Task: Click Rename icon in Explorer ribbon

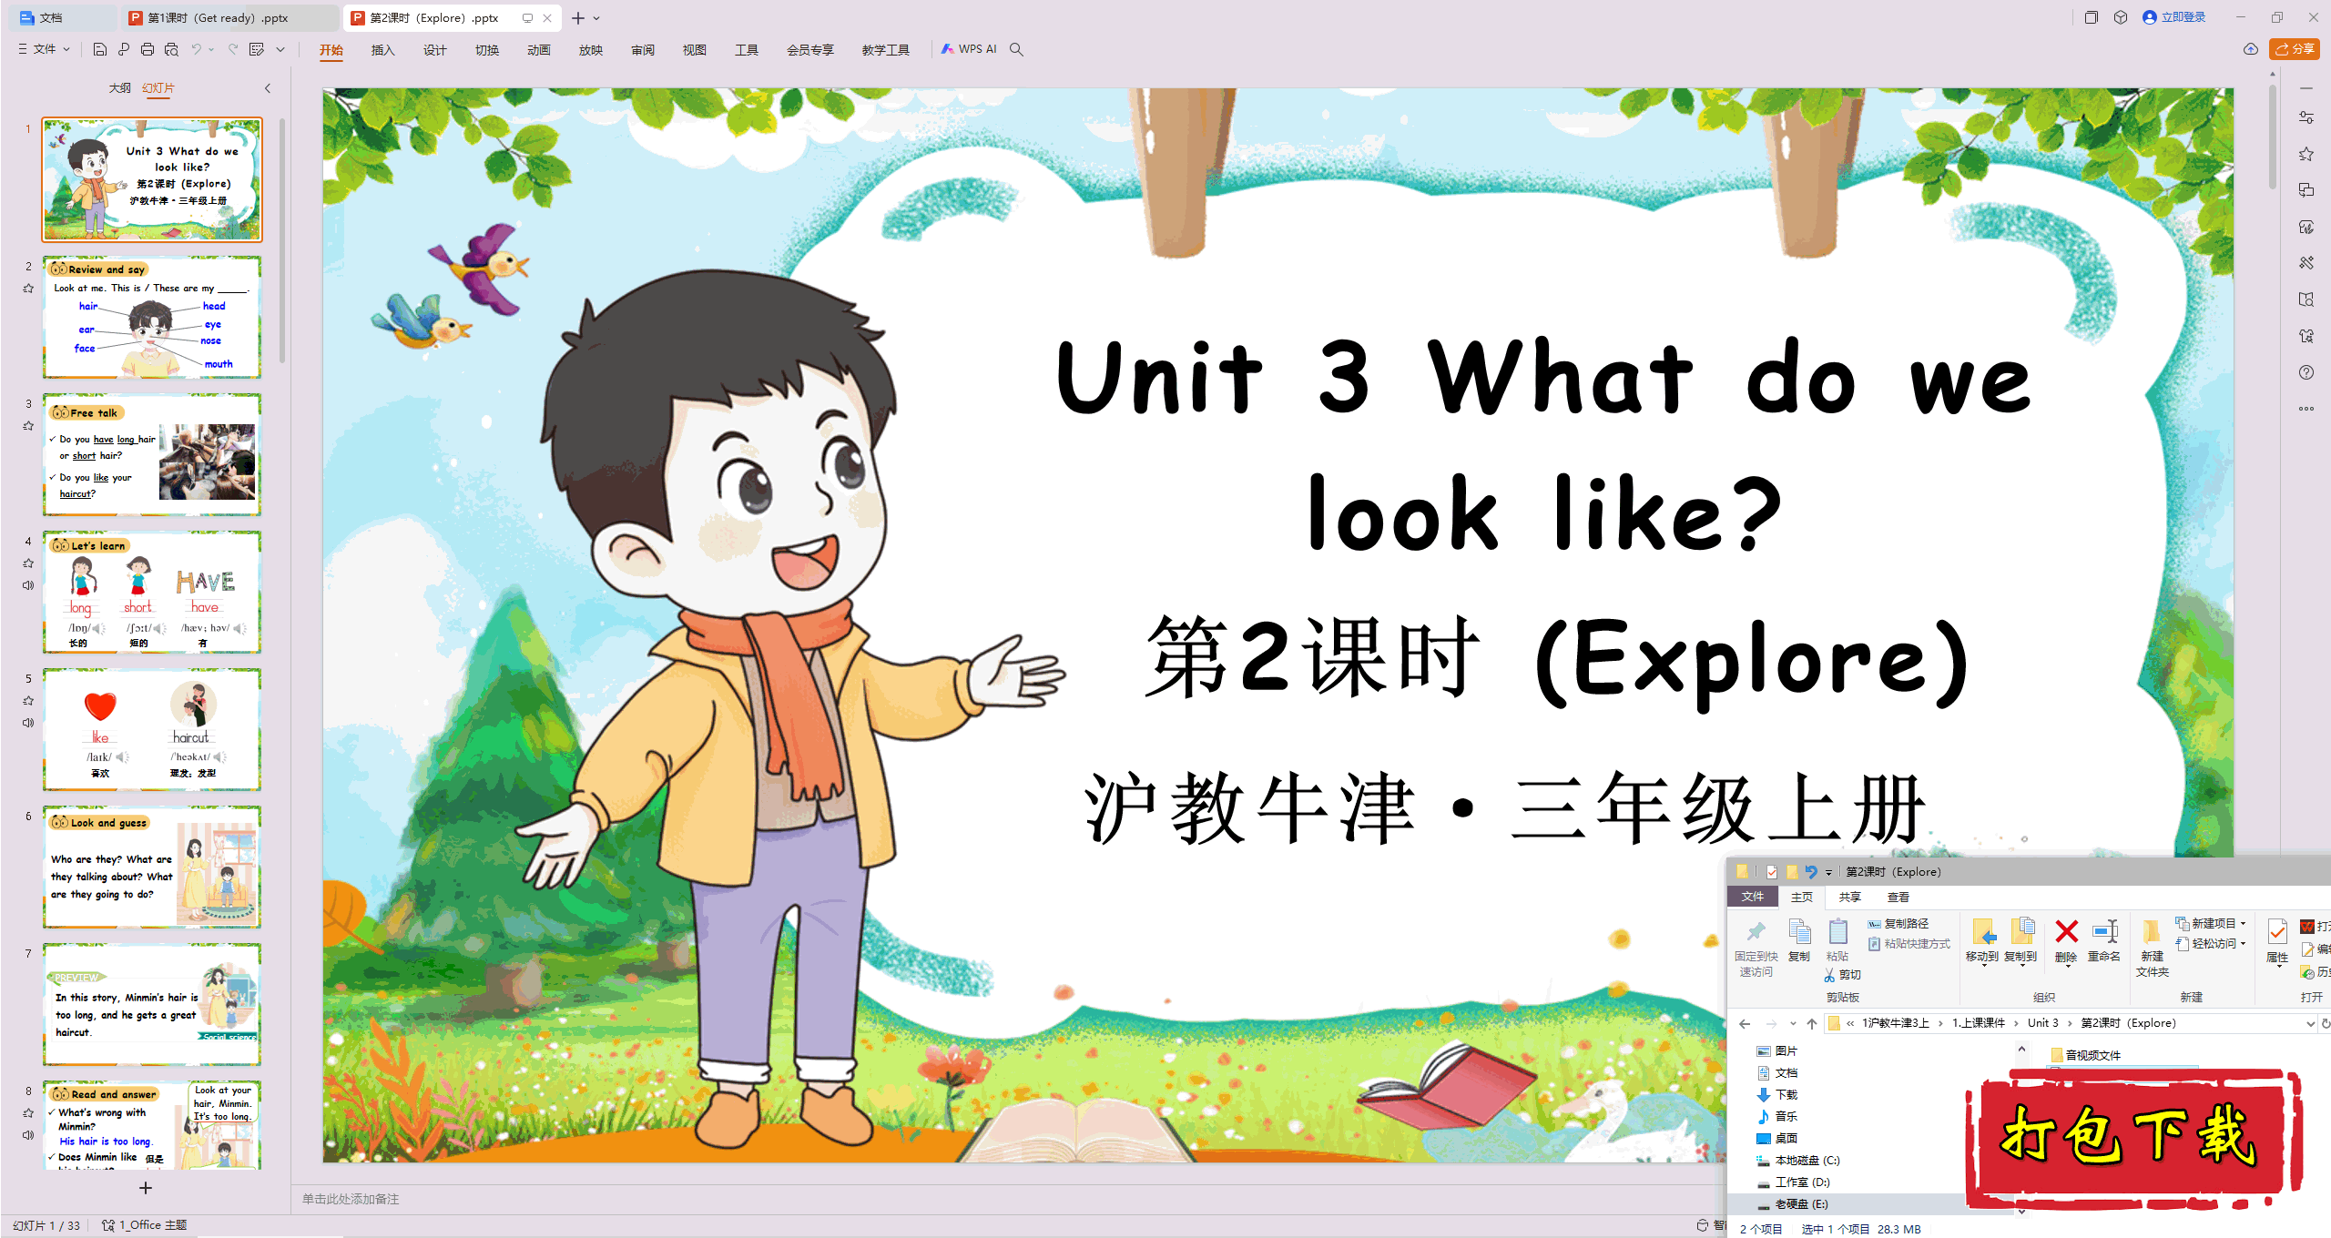Action: click(x=2104, y=940)
